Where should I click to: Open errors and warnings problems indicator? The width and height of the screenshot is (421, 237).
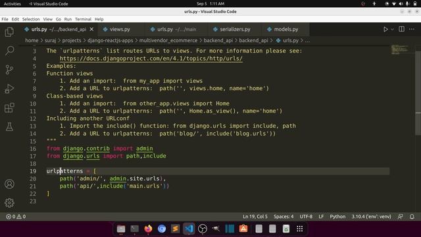click(16, 217)
